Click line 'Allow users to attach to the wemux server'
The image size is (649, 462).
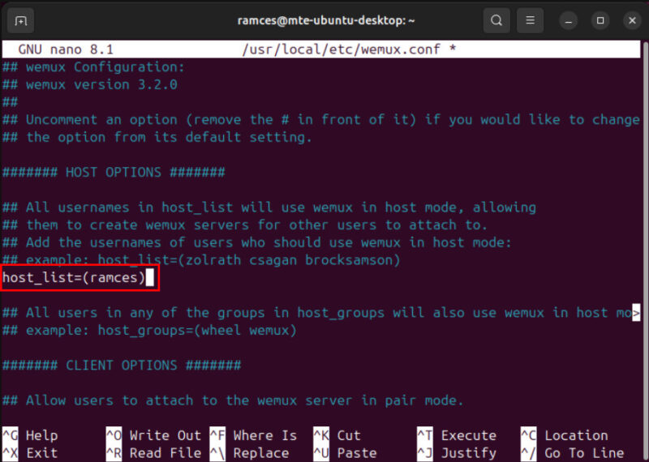point(233,400)
